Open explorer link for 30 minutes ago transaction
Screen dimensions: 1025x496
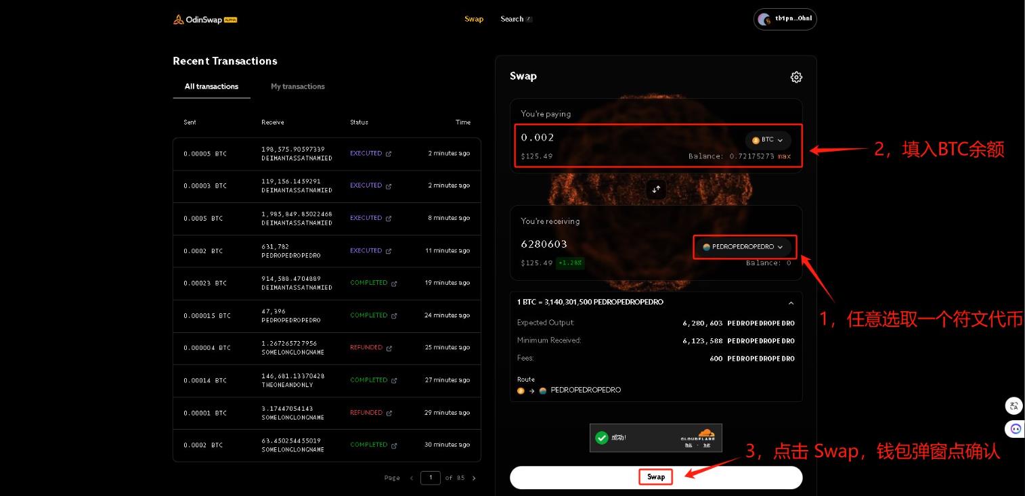[x=394, y=445]
